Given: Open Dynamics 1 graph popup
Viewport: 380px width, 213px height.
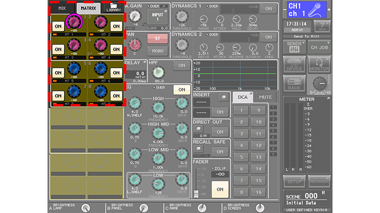Looking at the screenshot, I should pyautogui.click(x=239, y=9).
